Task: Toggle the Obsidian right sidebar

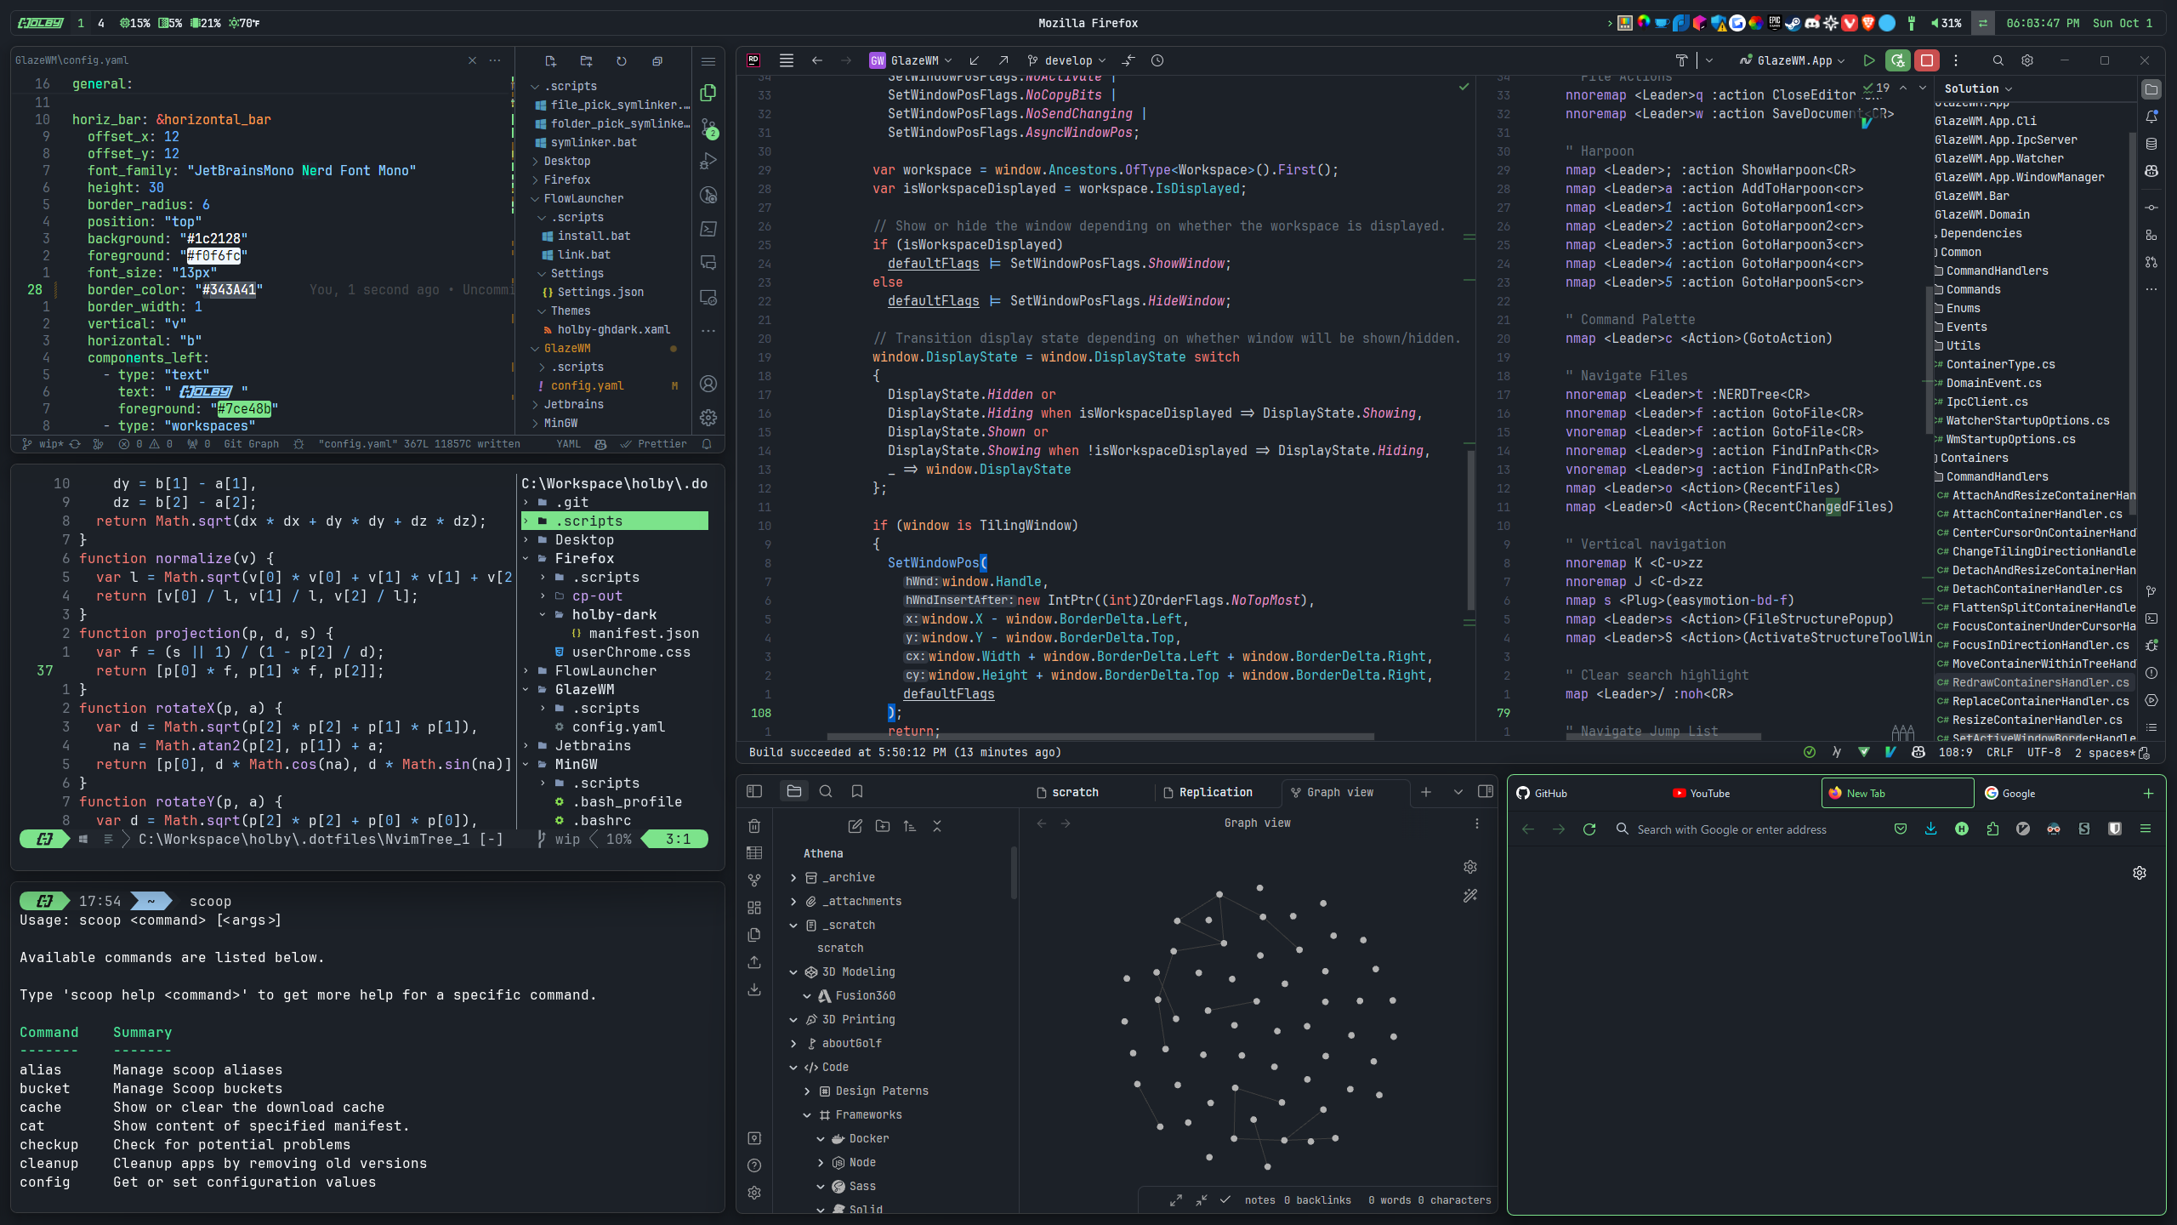Action: coord(1486,792)
